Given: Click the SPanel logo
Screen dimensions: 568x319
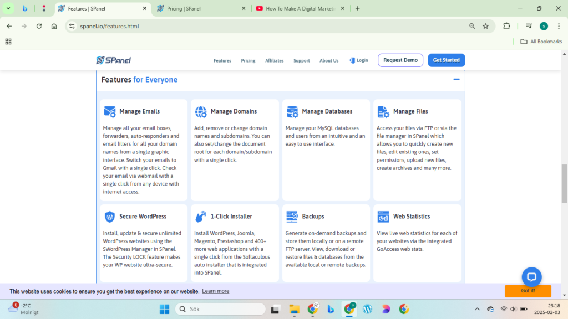Looking at the screenshot, I should pos(113,60).
